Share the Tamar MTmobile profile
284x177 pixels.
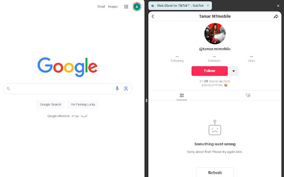[276, 16]
